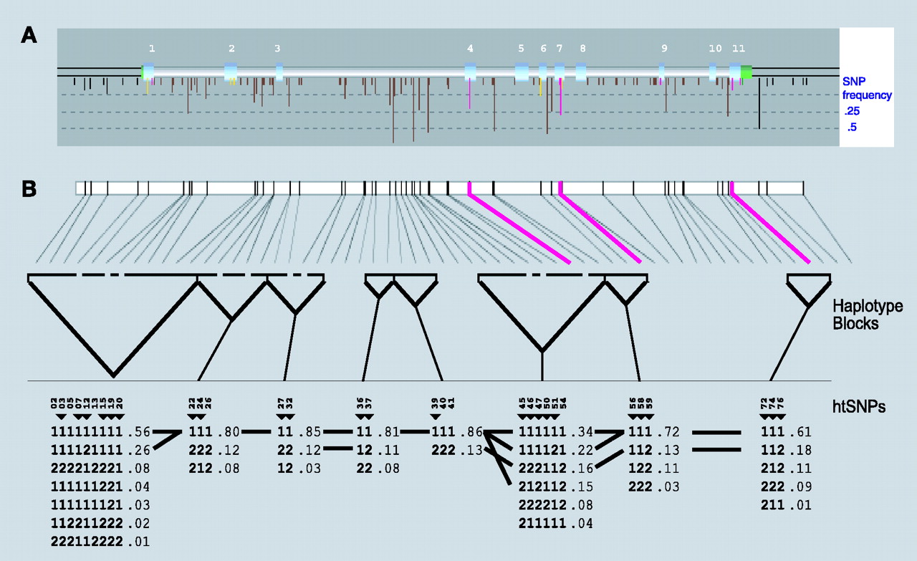The image size is (917, 561).
Task: Click the exon 1 number label
Action: [151, 49]
